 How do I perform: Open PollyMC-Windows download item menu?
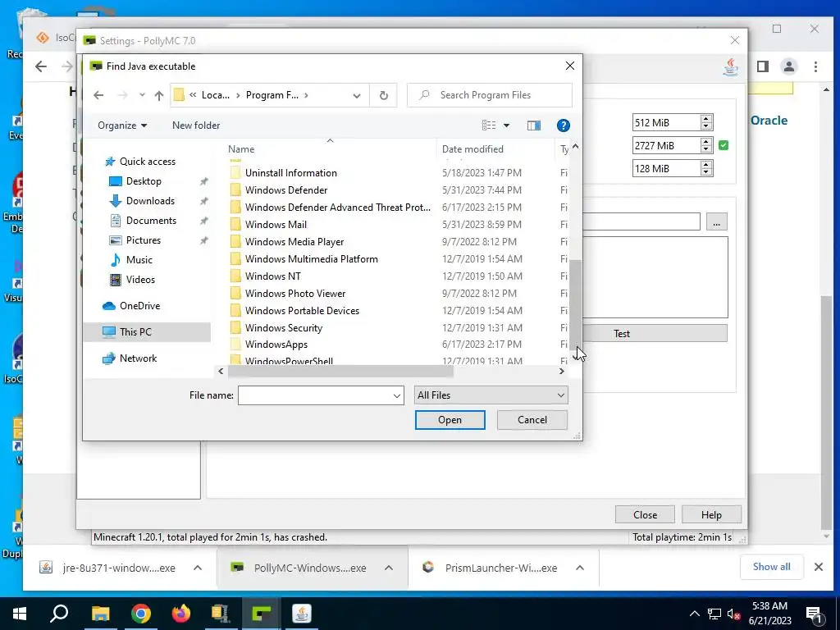(x=389, y=568)
